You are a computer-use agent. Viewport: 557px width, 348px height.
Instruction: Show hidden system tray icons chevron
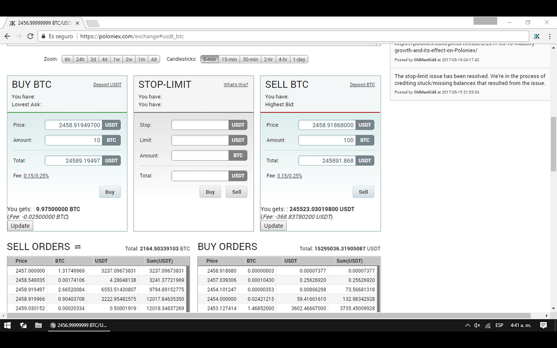coord(467,325)
